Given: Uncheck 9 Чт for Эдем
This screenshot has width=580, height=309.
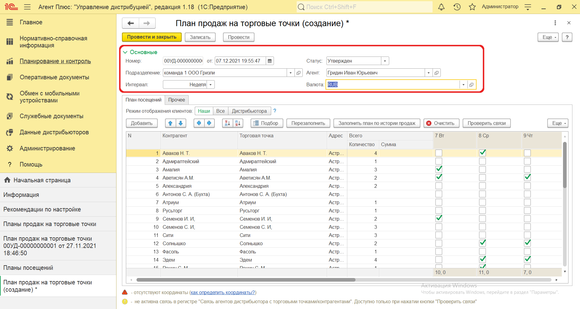Looking at the screenshot, I should (528, 259).
